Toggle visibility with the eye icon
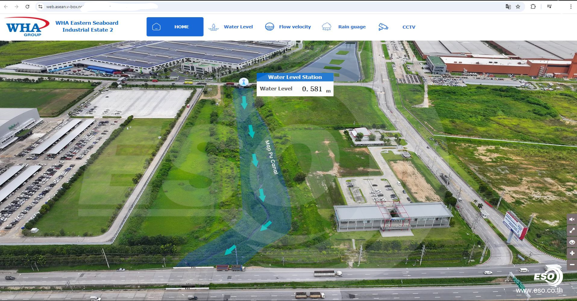The height and width of the screenshot is (301, 577). click(572, 242)
